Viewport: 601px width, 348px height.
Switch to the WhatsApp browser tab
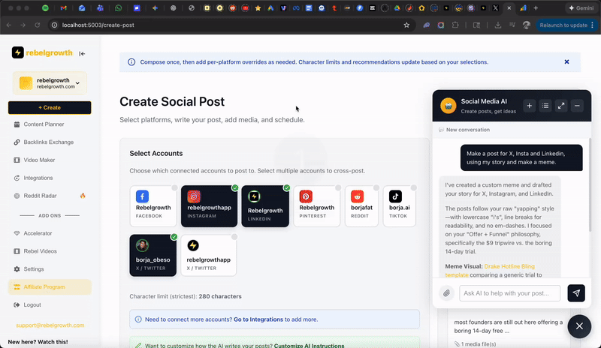pyautogui.click(x=118, y=8)
